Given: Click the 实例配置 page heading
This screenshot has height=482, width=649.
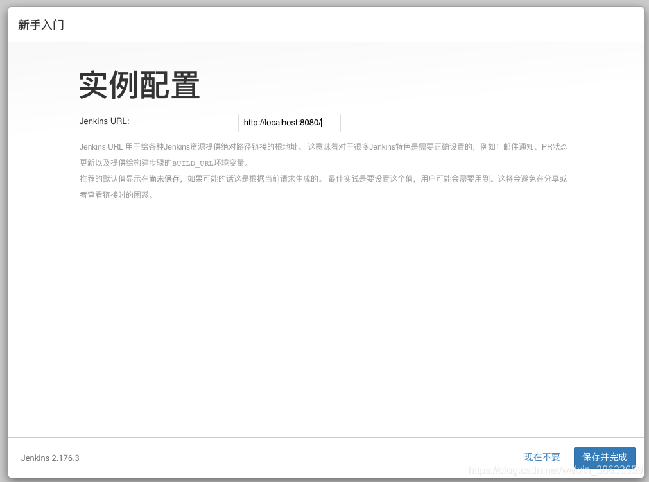Looking at the screenshot, I should click(x=138, y=84).
